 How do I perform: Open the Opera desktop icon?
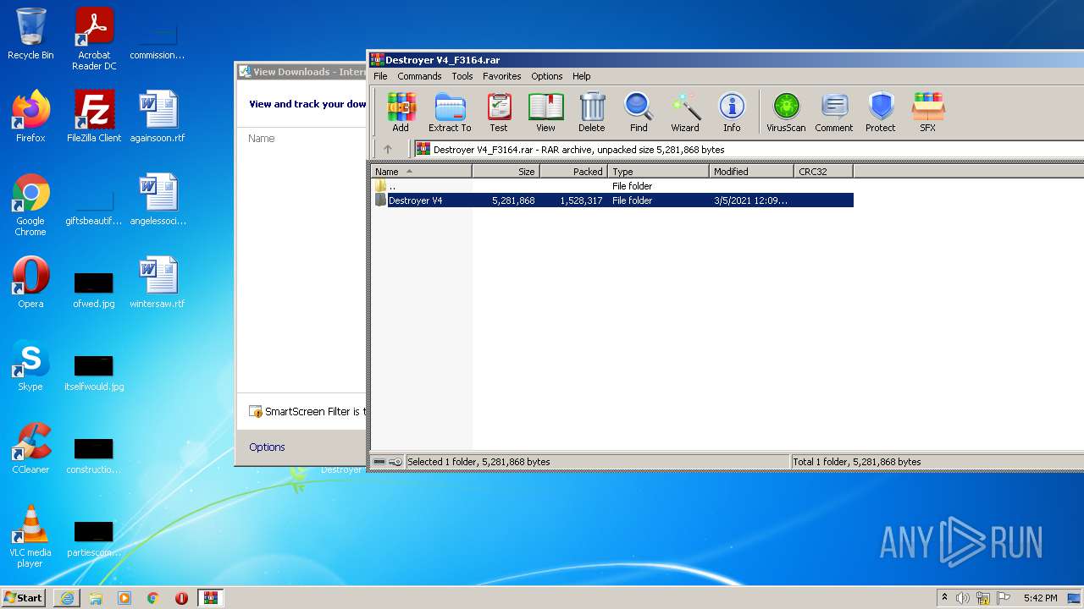(x=30, y=282)
